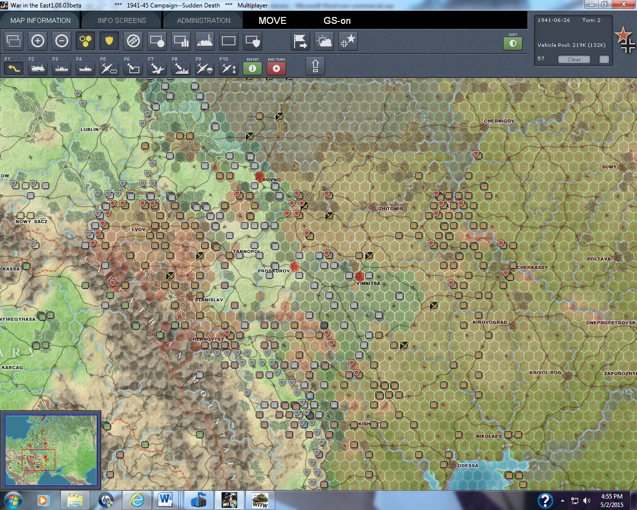
Task: Open the MAP INFORMATION tab
Action: (x=40, y=20)
